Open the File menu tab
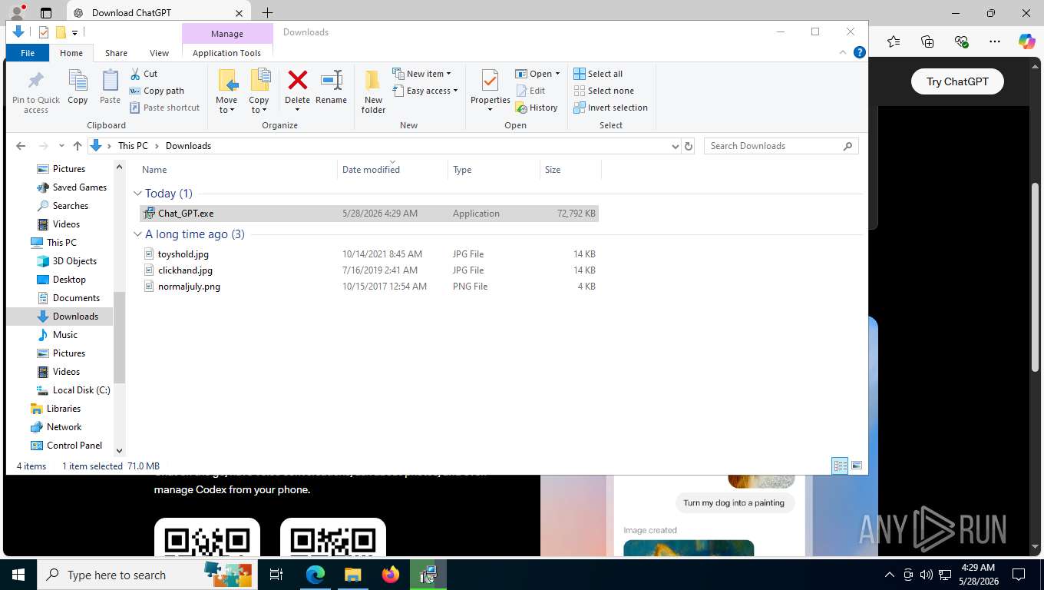1044x590 pixels. coord(28,53)
